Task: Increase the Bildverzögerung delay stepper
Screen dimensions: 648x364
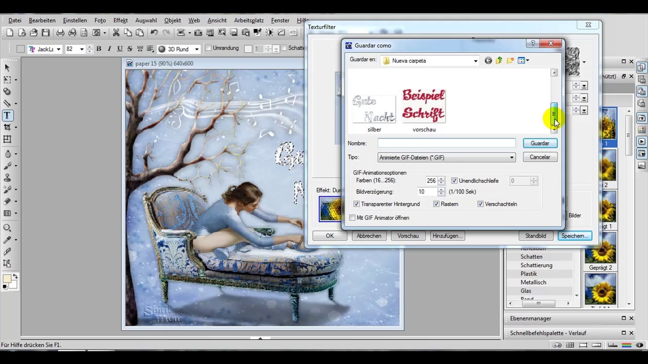Action: point(441,190)
